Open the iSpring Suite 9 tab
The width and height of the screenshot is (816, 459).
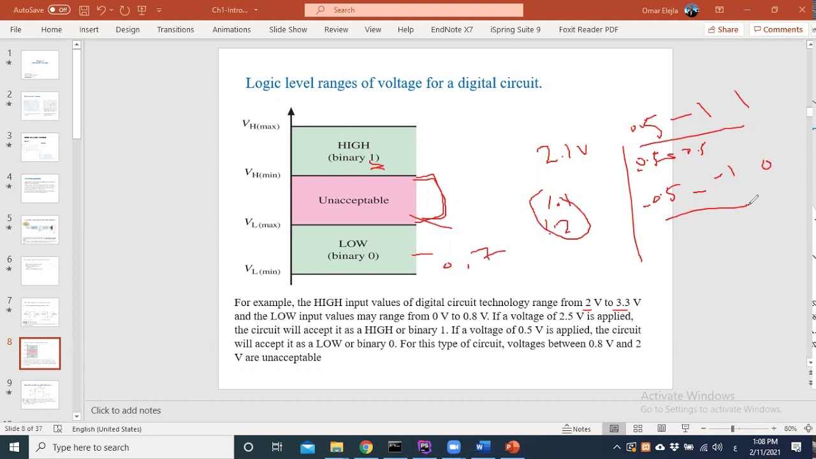(515, 29)
